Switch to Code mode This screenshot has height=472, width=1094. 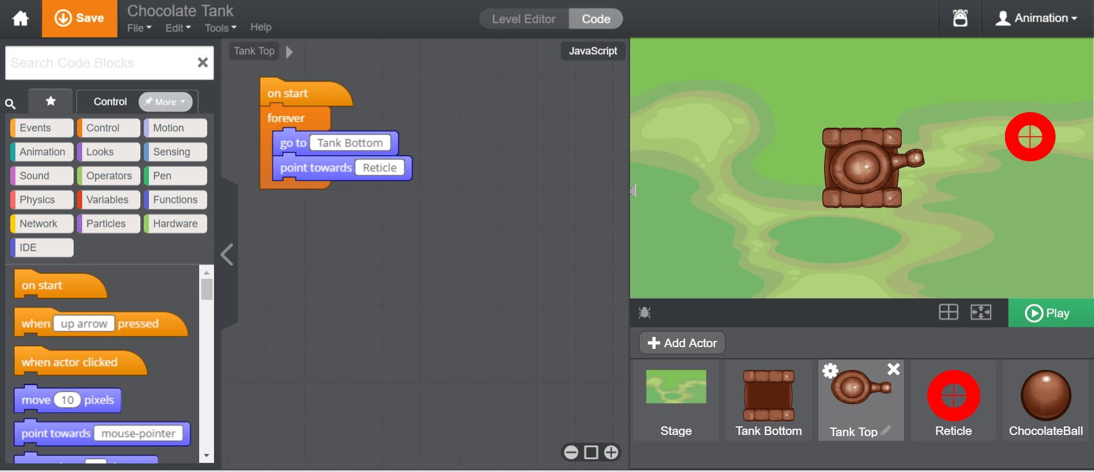pyautogui.click(x=596, y=19)
